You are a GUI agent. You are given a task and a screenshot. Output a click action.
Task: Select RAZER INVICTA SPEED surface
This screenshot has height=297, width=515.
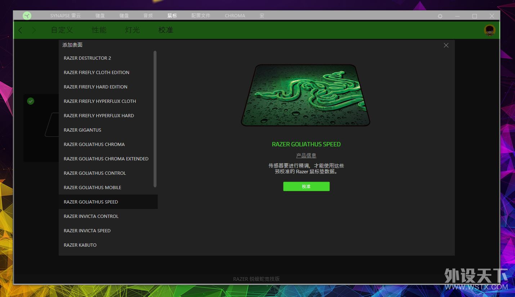(x=108, y=230)
